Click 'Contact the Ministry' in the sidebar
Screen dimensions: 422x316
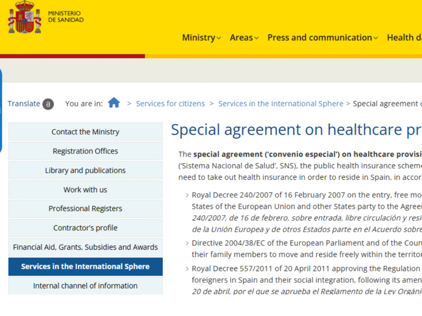pos(85,132)
